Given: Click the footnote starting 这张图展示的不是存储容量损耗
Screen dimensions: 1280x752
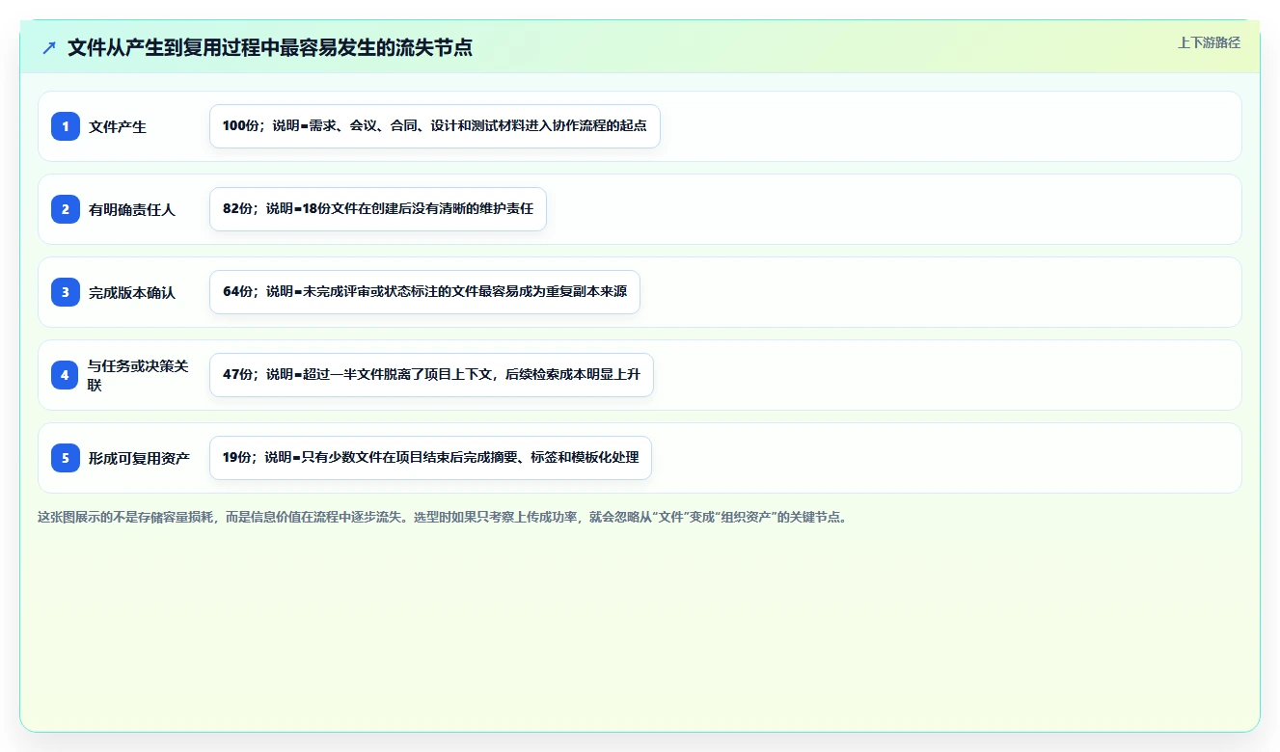Looking at the screenshot, I should pos(442,517).
